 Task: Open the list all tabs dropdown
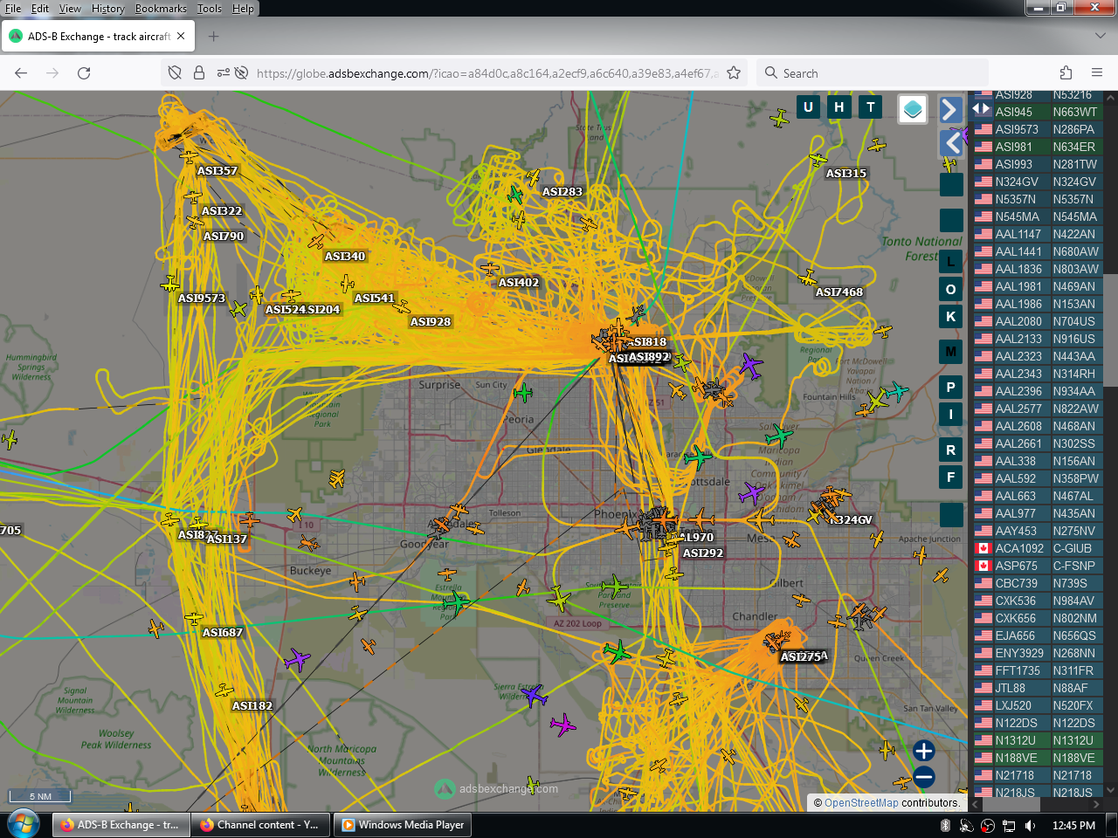(x=1100, y=37)
